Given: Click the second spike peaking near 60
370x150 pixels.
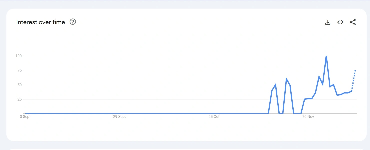Looking at the screenshot, I should (x=286, y=79).
